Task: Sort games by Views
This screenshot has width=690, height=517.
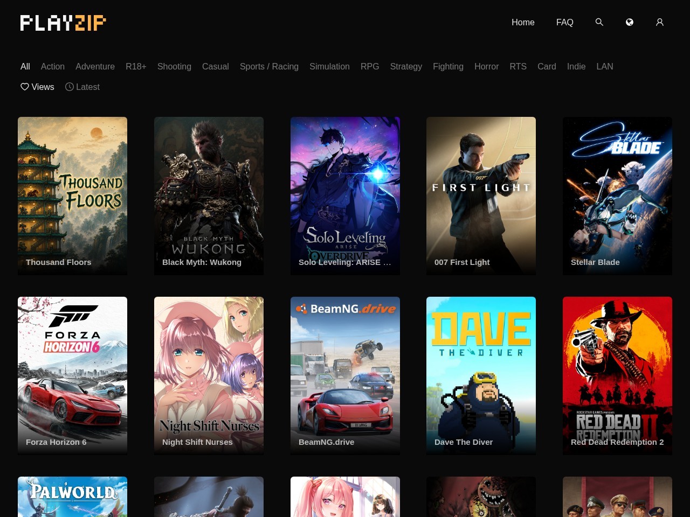Action: [37, 87]
